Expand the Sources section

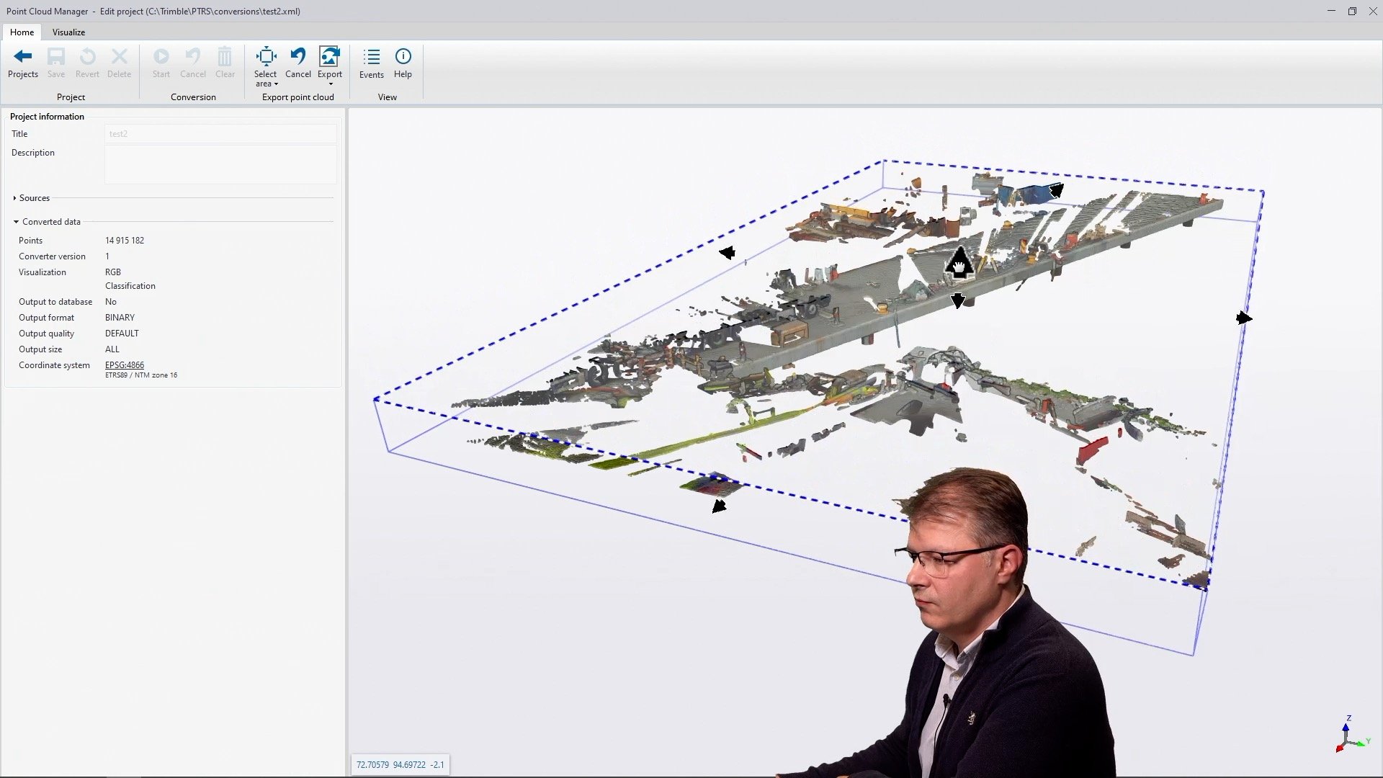tap(14, 198)
